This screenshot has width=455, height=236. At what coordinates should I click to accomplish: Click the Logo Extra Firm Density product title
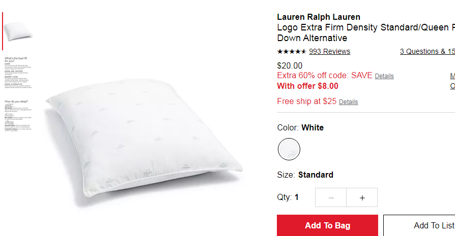coord(366,32)
